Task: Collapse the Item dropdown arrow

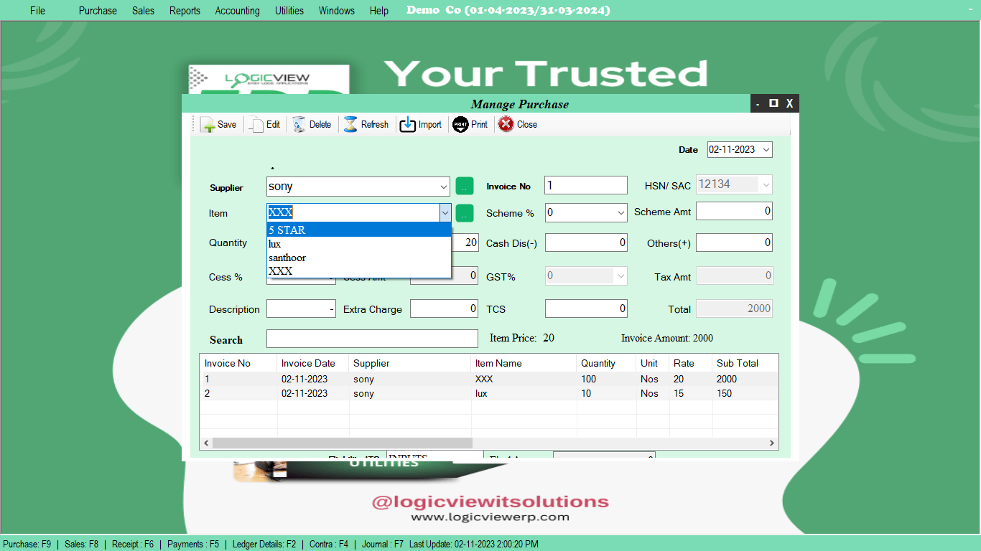Action: pos(445,212)
